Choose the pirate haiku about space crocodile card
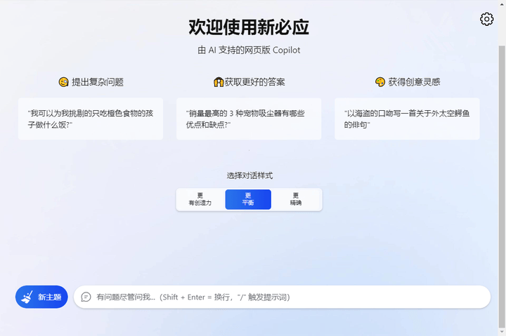The height and width of the screenshot is (336, 506). point(407,119)
